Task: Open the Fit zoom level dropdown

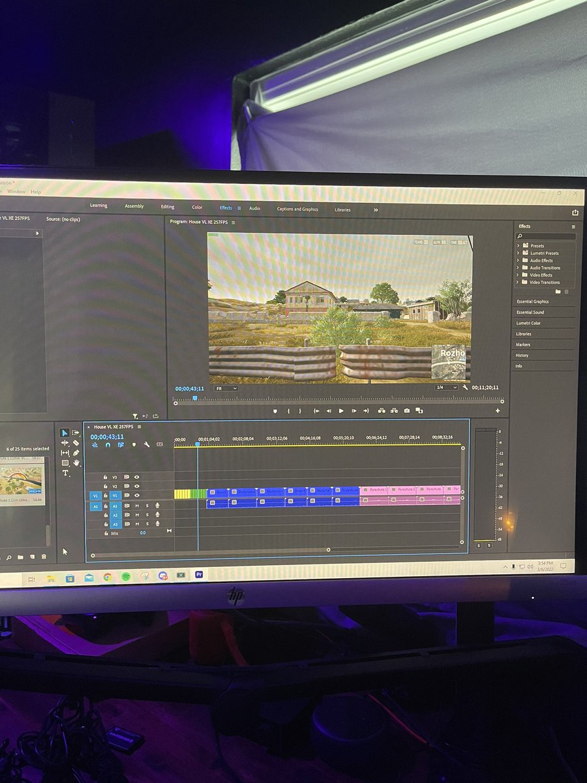Action: pyautogui.click(x=226, y=388)
